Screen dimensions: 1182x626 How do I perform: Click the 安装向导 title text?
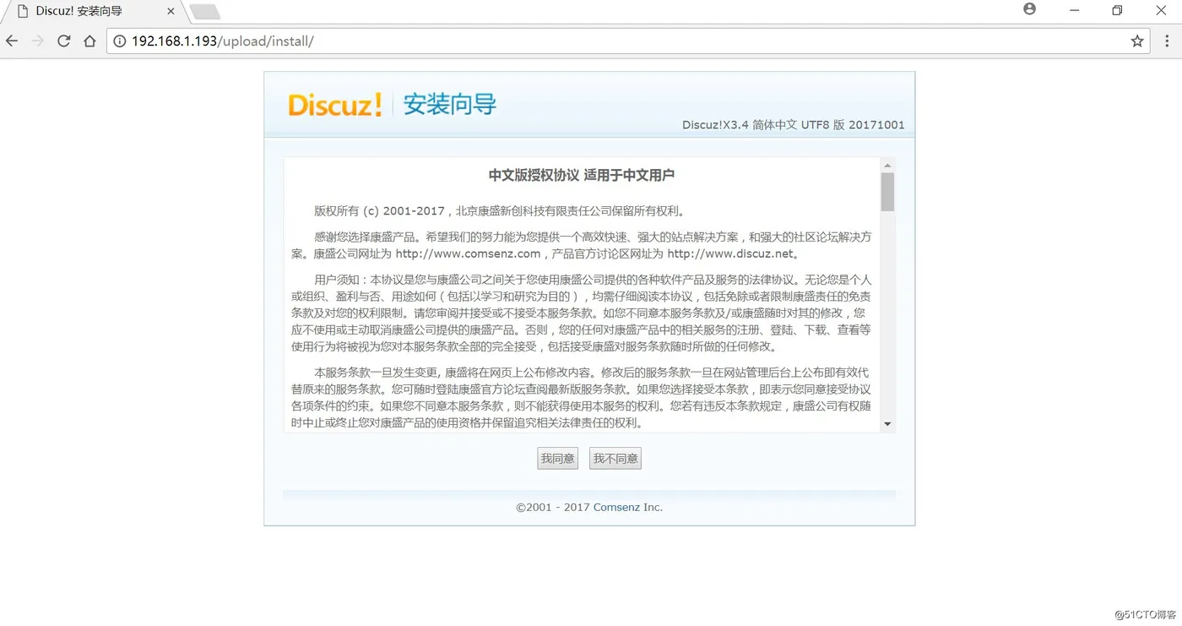[x=450, y=104]
